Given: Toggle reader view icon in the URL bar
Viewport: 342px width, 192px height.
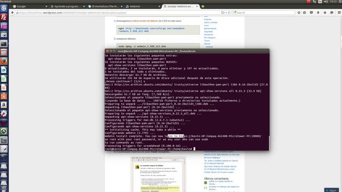Looking at the screenshot, I should pyautogui.click(x=223, y=13).
